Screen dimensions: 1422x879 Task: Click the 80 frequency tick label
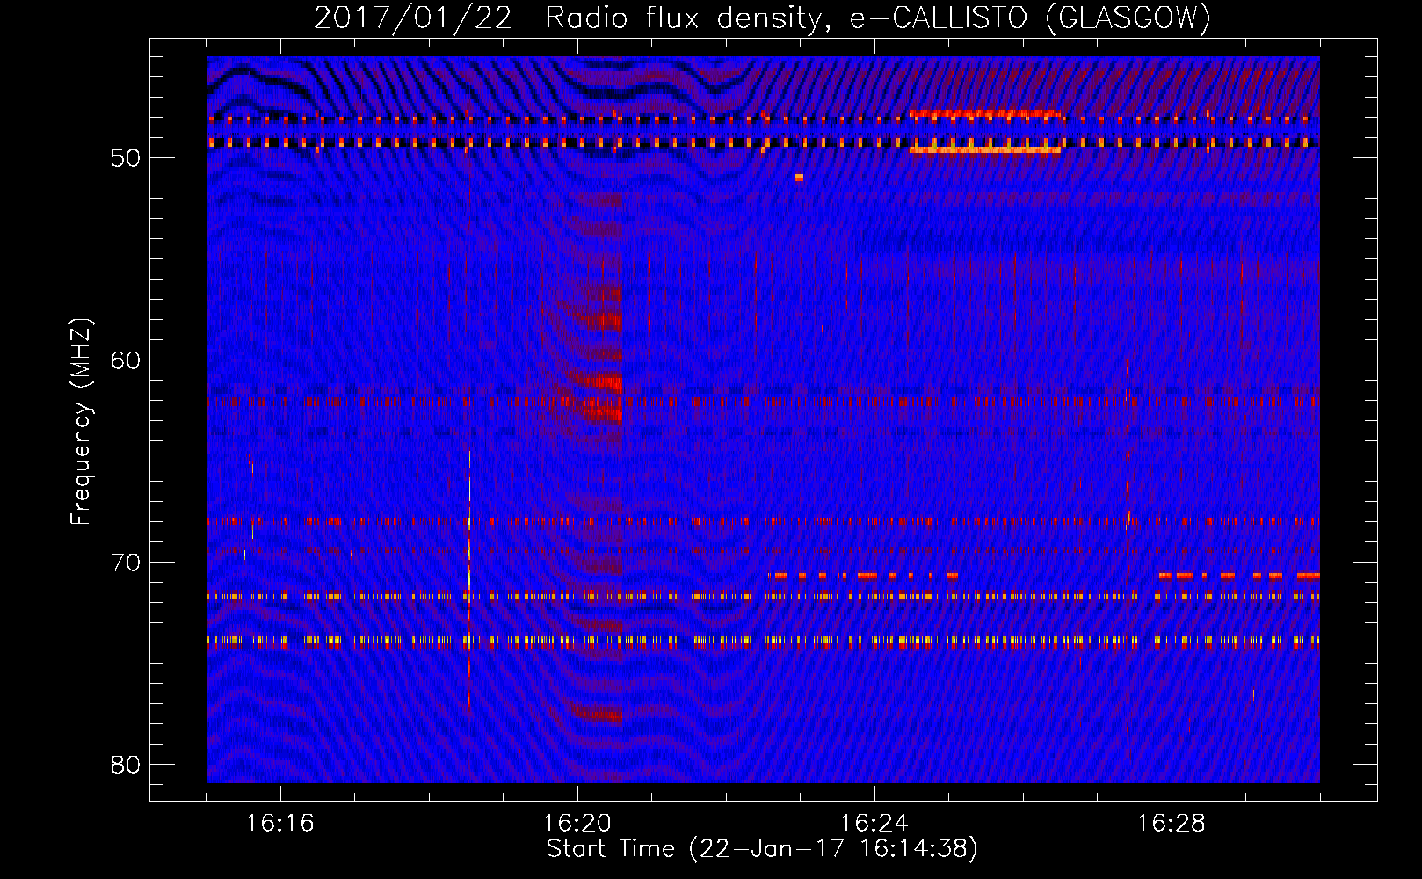pyautogui.click(x=126, y=765)
